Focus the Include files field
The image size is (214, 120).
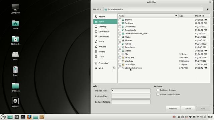point(131,91)
